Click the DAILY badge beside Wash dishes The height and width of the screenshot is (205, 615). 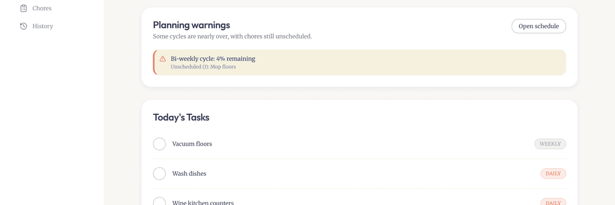click(x=553, y=174)
